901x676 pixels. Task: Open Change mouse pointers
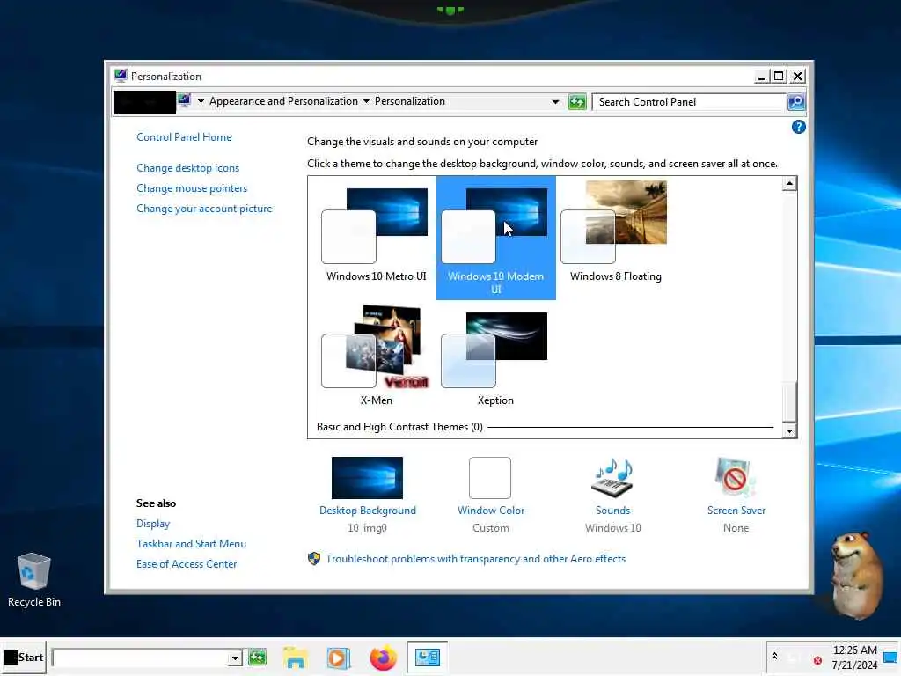pos(192,188)
